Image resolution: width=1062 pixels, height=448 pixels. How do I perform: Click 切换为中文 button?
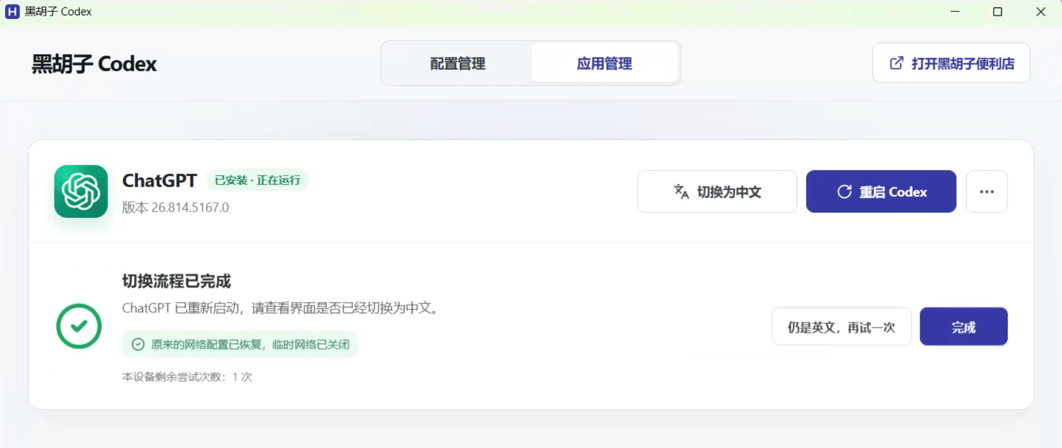tap(717, 192)
